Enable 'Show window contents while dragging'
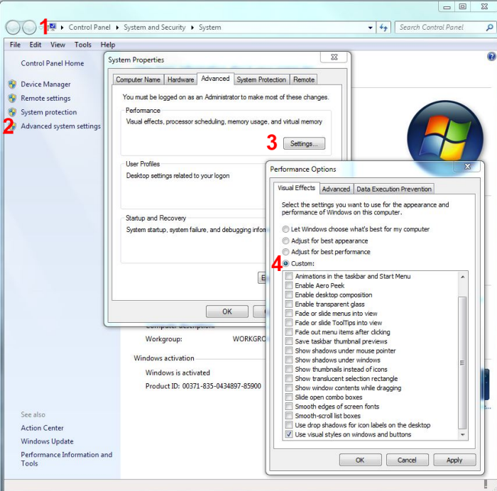This screenshot has width=497, height=491. (x=289, y=387)
